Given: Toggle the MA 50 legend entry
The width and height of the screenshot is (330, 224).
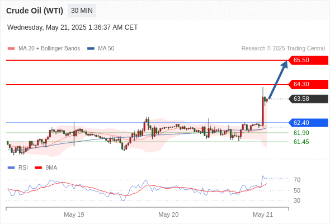Looking at the screenshot, I should 101,49.
